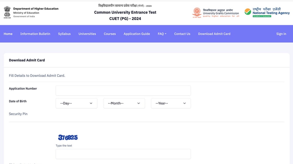Click the National Testing Agency checkmark logo

(248, 12)
